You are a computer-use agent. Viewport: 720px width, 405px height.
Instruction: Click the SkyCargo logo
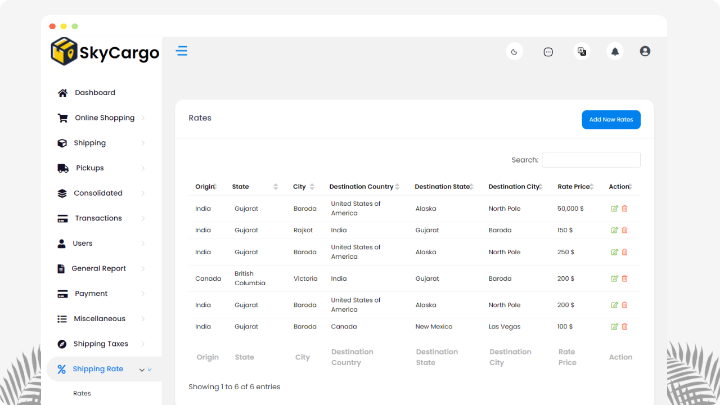pos(105,52)
